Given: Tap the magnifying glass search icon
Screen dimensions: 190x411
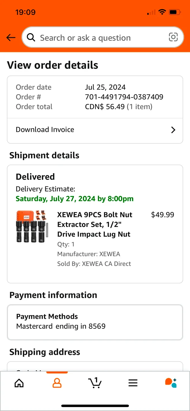Looking at the screenshot, I should 31,37.
